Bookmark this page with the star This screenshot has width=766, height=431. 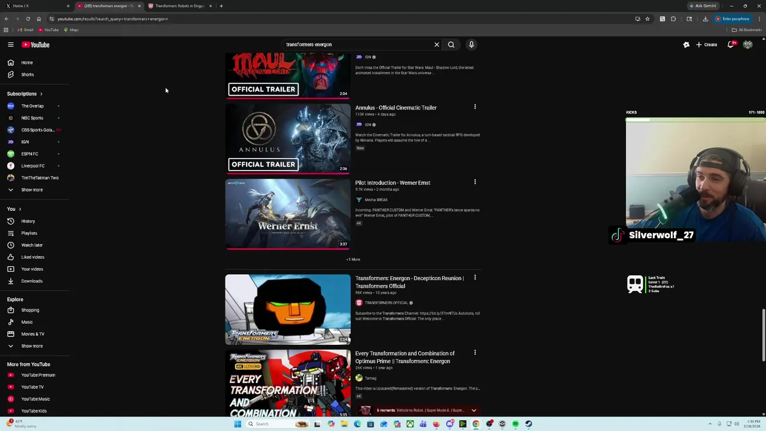tap(647, 19)
